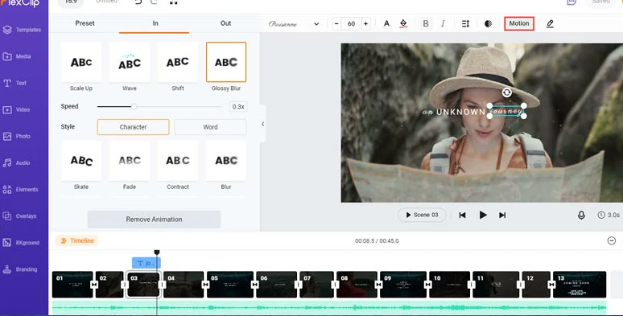623x316 pixels.
Task: Select the text clip on the timeline
Action: (x=146, y=263)
